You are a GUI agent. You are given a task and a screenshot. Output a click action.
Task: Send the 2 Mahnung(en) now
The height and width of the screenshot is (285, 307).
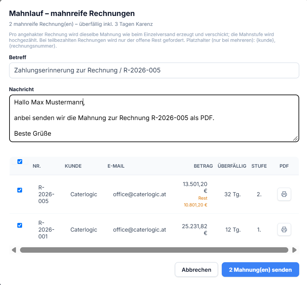point(260,270)
